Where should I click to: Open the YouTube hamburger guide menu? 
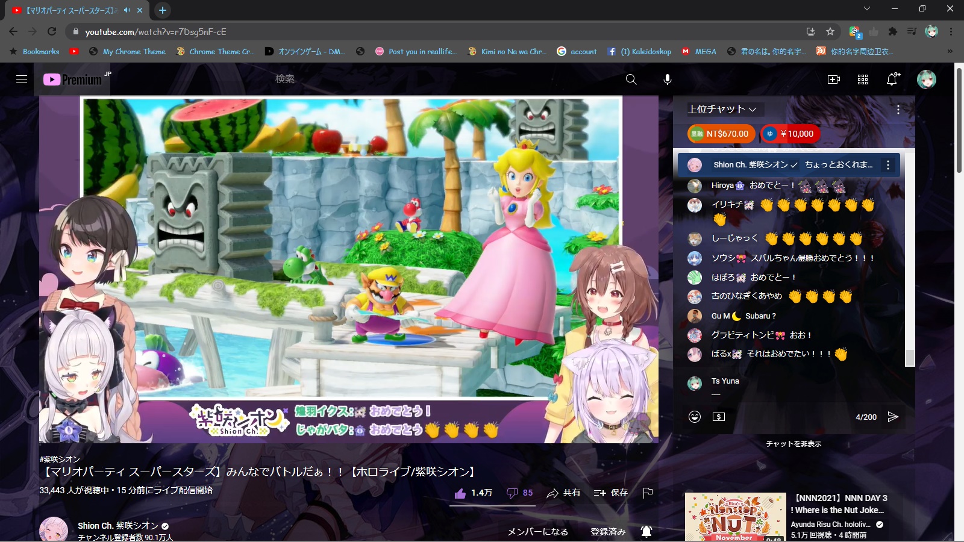(x=22, y=79)
